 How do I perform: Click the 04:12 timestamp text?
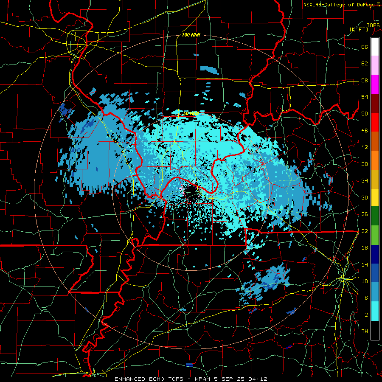[258, 379]
